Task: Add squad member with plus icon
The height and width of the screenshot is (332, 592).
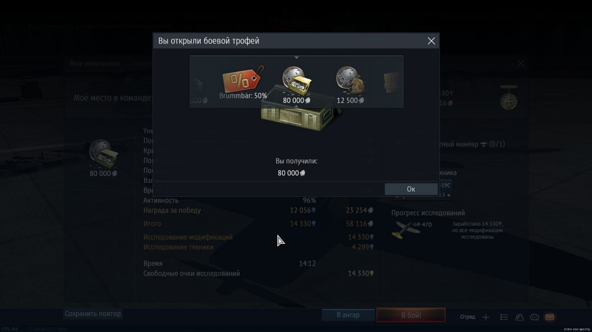Action: (486, 317)
